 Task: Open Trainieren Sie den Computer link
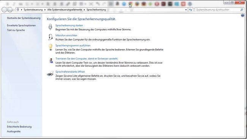(x=87, y=59)
